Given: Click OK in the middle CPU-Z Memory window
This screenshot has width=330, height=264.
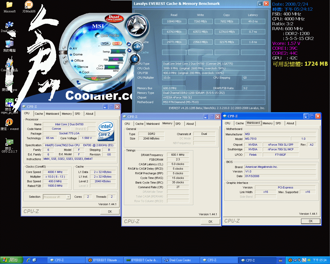Looking at the screenshot, I should pos(210,222).
